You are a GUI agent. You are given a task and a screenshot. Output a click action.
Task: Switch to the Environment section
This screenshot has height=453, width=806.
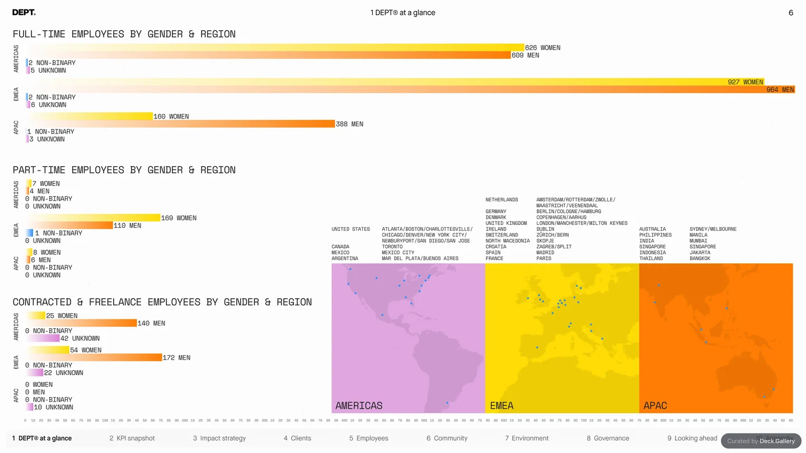click(528, 438)
